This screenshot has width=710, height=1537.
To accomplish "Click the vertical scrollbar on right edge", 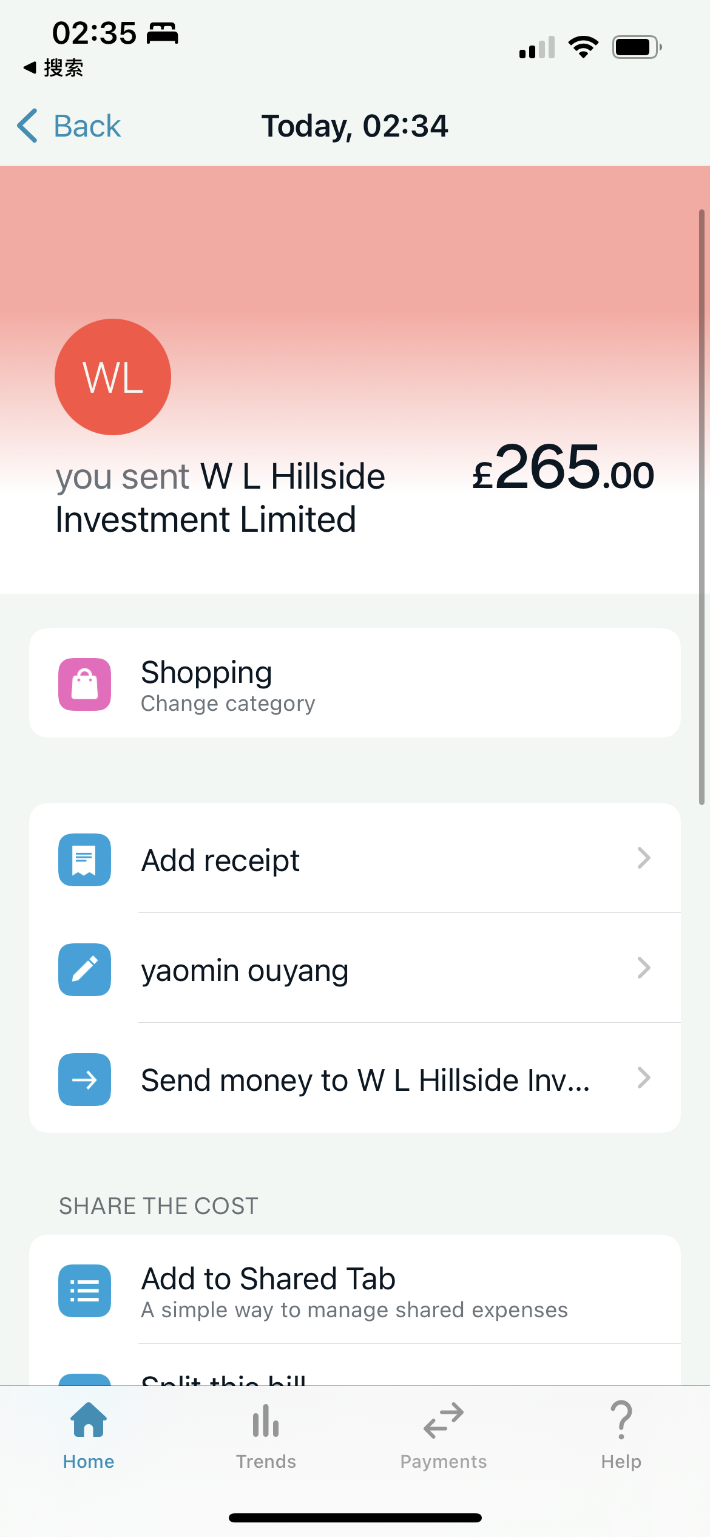I will pos(702,507).
